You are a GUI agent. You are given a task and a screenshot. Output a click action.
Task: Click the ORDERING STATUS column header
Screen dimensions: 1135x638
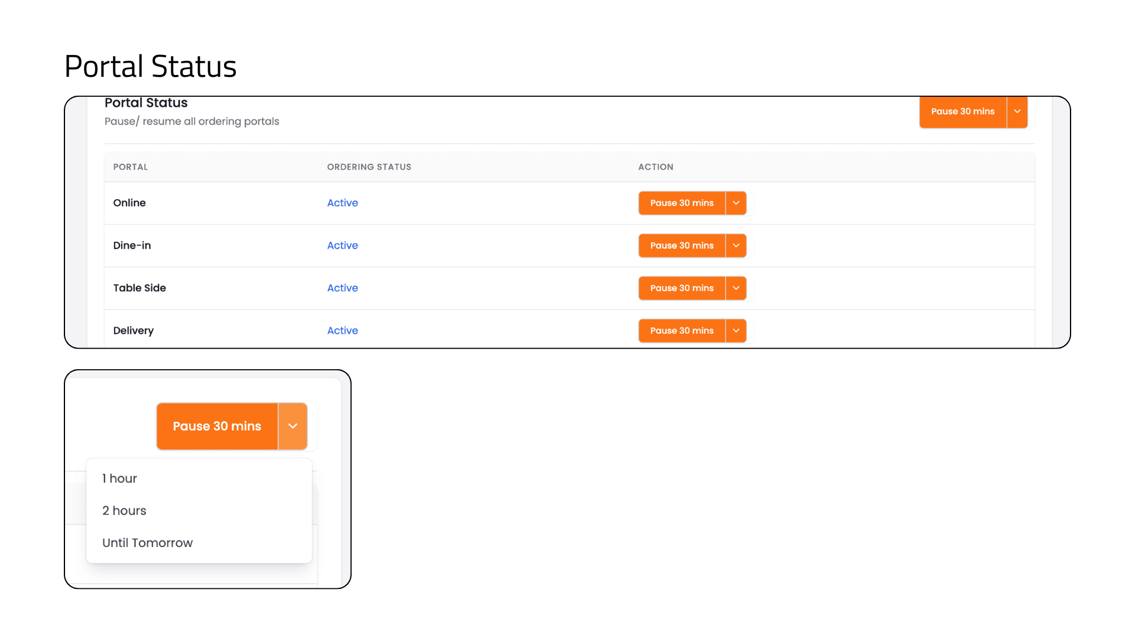point(369,167)
